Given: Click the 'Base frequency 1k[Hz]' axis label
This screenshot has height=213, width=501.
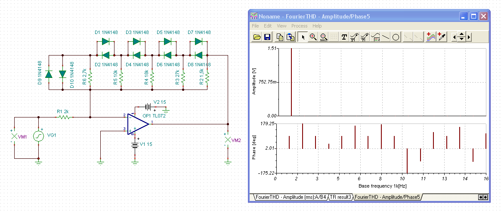Looking at the screenshot, I should (383, 186).
